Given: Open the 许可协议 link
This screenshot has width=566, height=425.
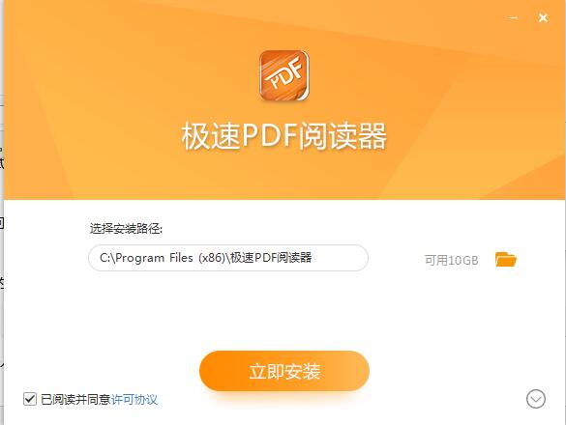Looking at the screenshot, I should [134, 400].
